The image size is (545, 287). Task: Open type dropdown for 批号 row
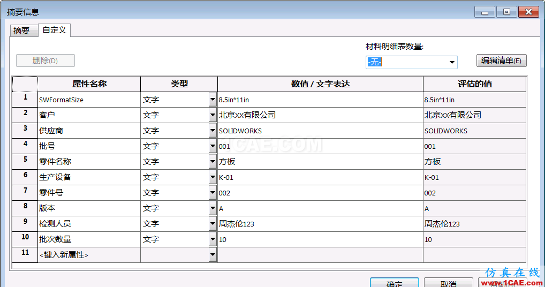point(213,146)
